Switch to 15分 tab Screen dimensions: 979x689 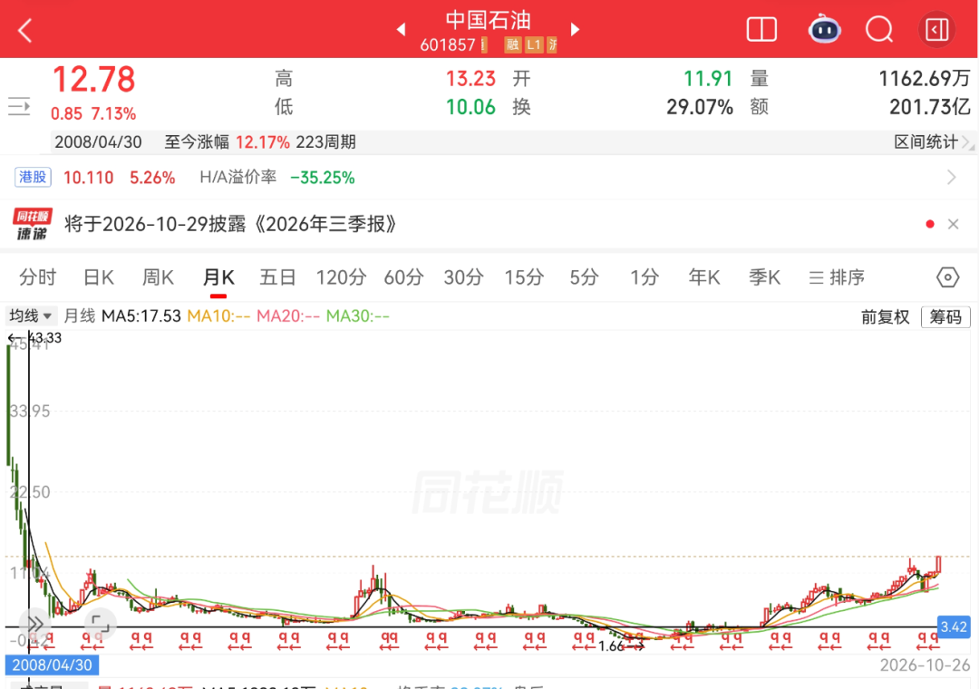click(525, 277)
